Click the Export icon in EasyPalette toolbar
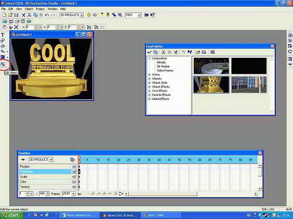 pyautogui.click(x=204, y=52)
